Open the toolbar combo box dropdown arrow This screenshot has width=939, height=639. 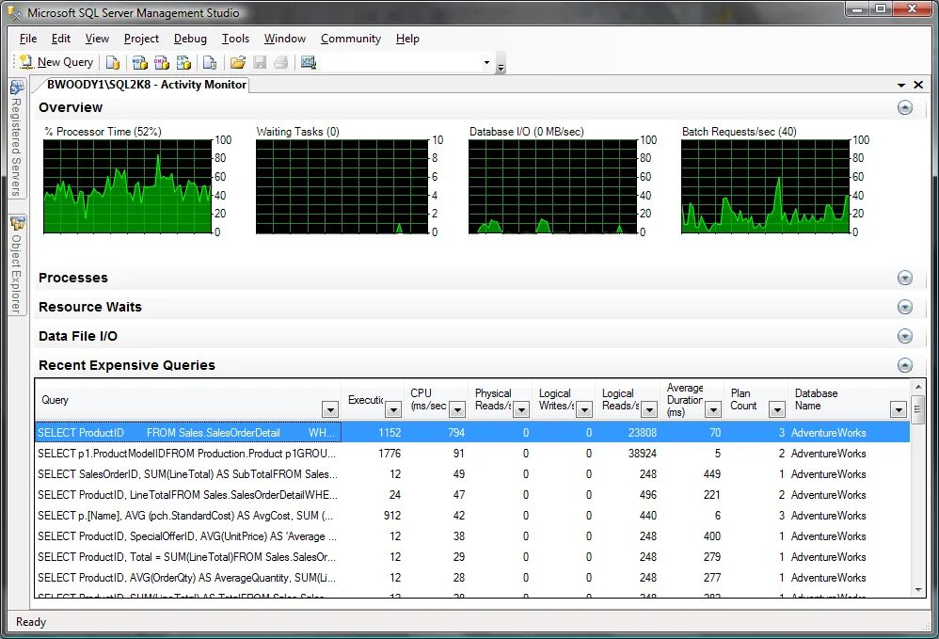(486, 62)
